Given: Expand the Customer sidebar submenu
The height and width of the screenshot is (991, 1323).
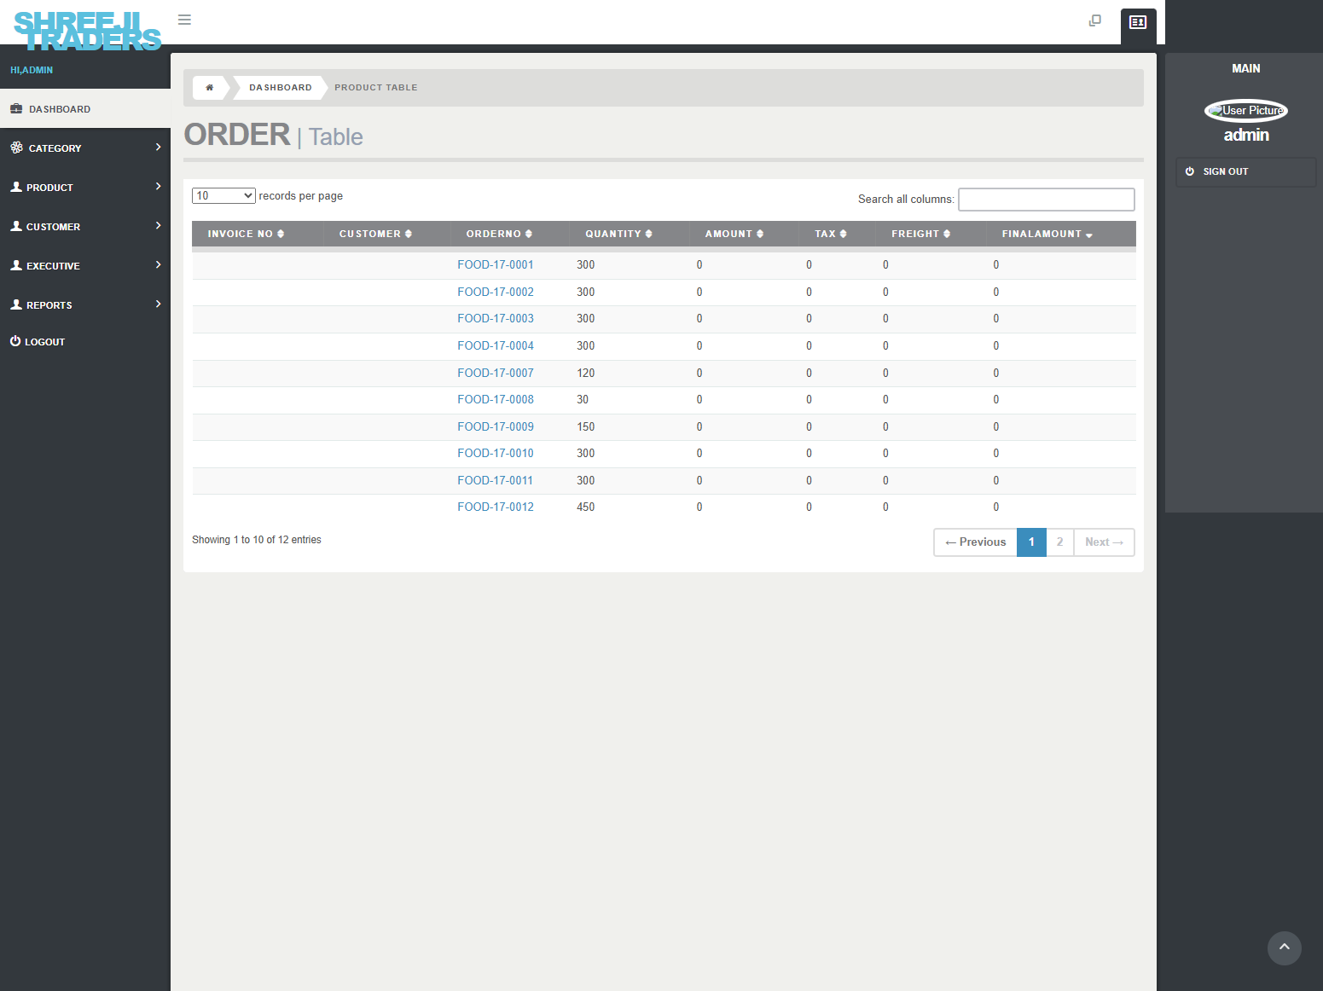Looking at the screenshot, I should 85,227.
